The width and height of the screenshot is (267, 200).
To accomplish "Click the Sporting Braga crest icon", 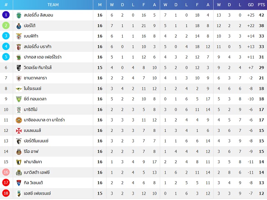I will coord(19,47).
